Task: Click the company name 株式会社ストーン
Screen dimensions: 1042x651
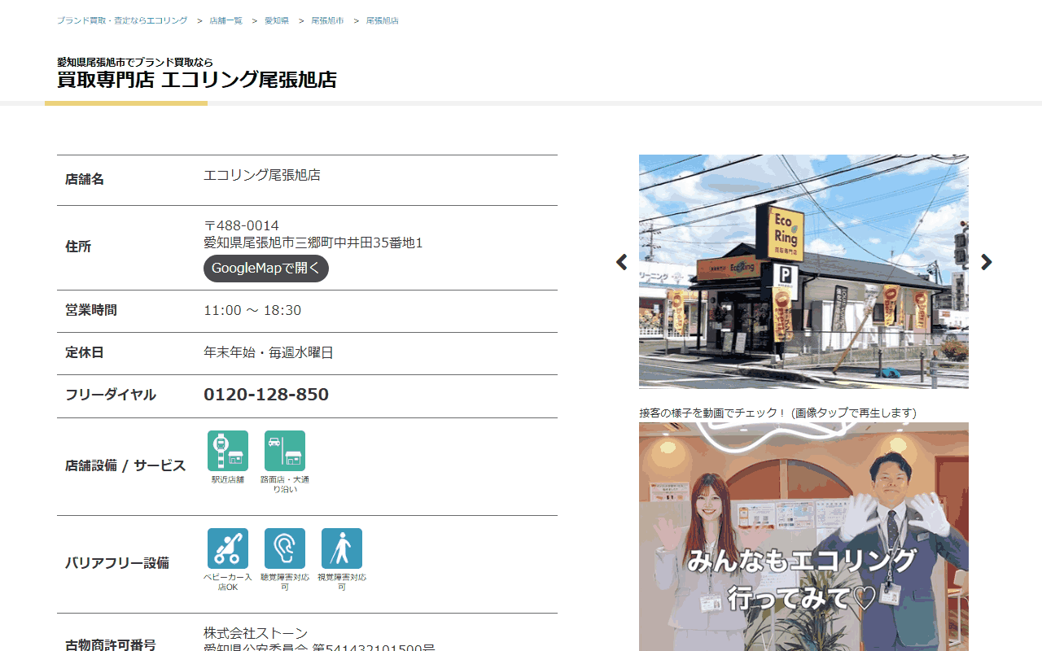Action: (256, 633)
